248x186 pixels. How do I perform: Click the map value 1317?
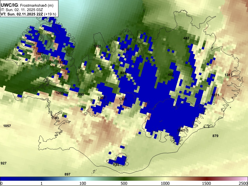(x=228, y=75)
